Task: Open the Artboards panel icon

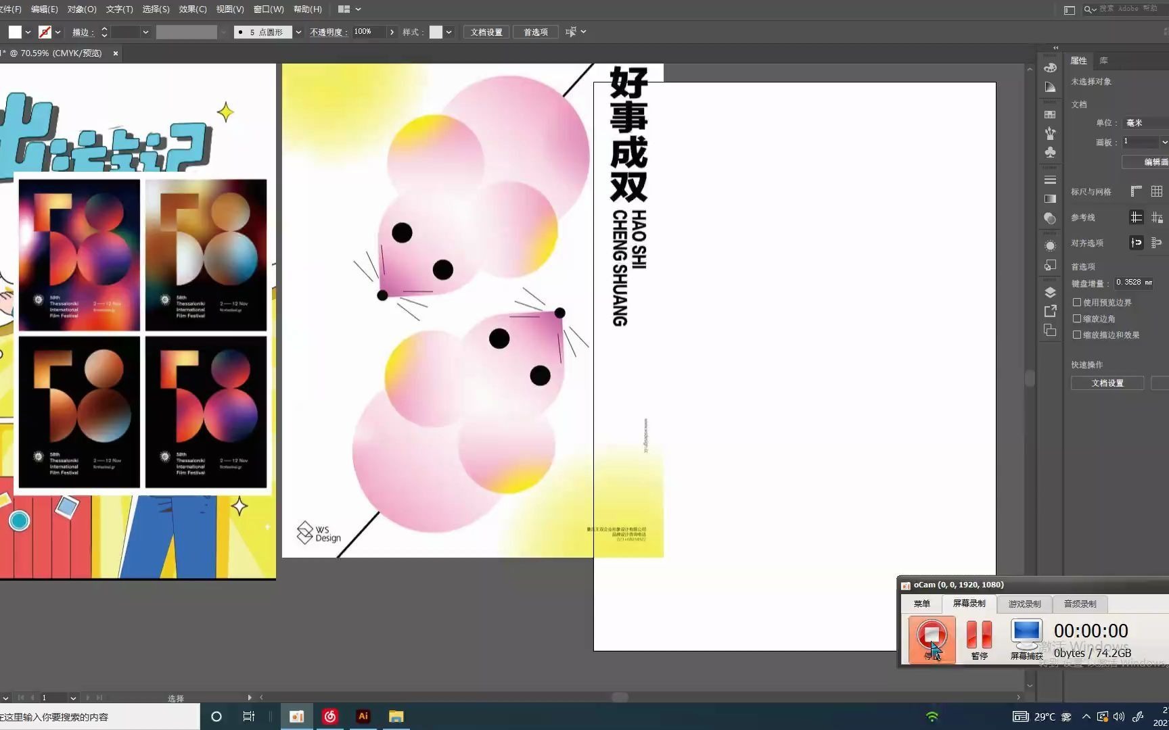Action: 1050,330
